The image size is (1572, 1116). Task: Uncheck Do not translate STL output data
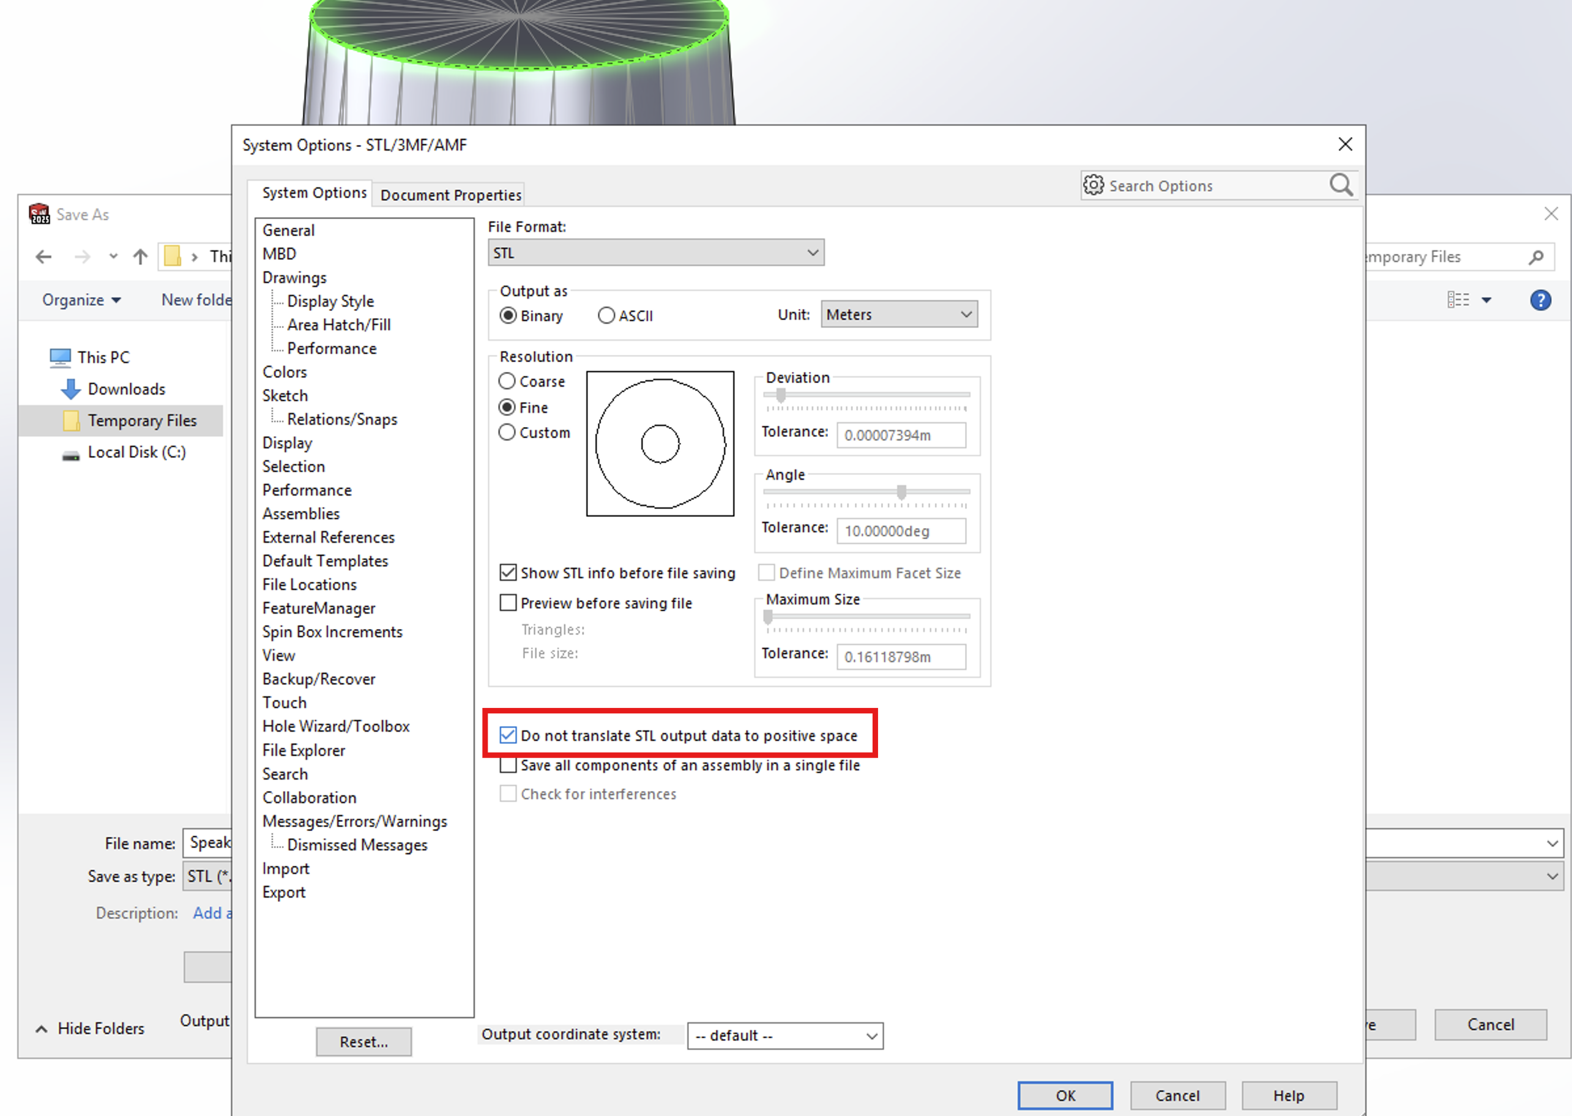point(508,736)
